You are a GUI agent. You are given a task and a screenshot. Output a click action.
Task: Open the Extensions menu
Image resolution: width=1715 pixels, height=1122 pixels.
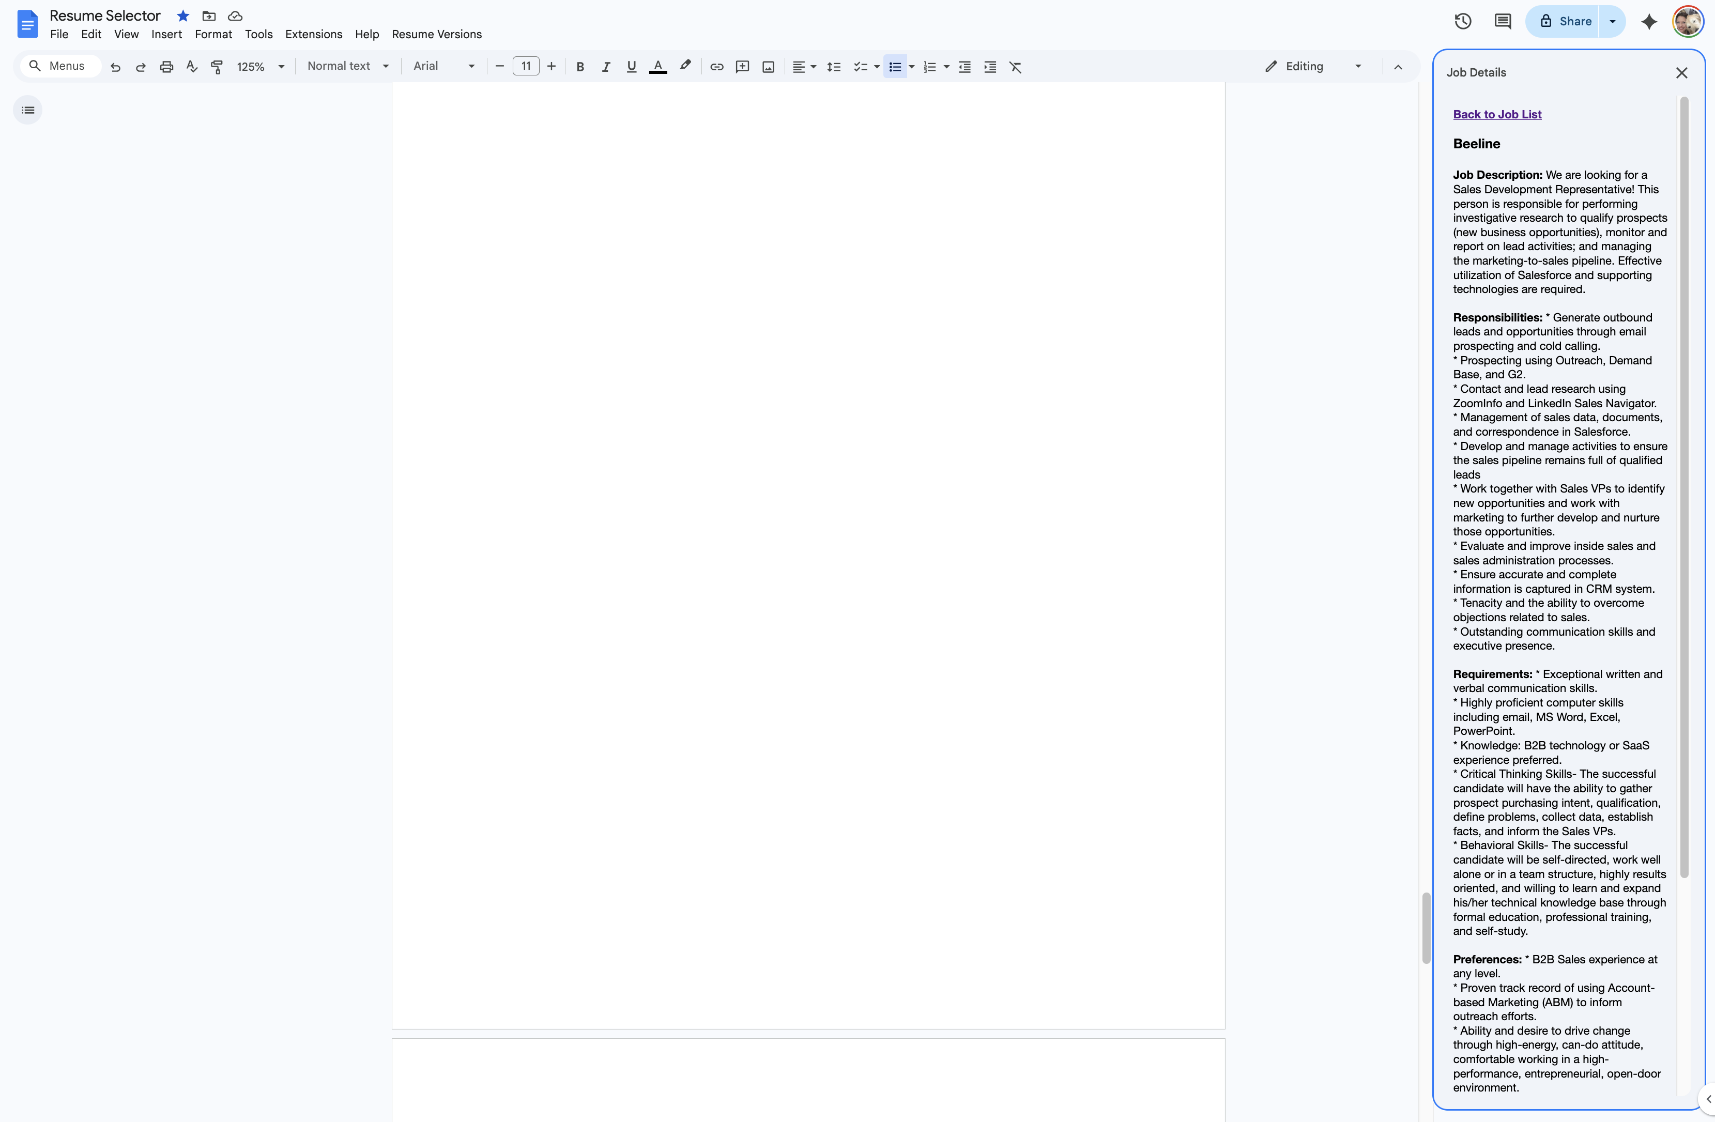click(313, 34)
